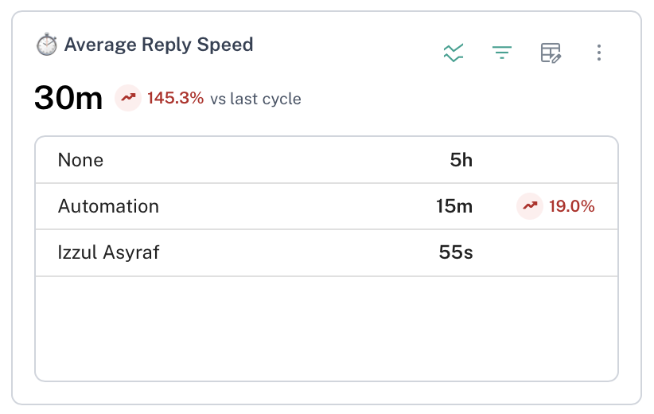Click the trend arrow badge in Automation row

529,206
